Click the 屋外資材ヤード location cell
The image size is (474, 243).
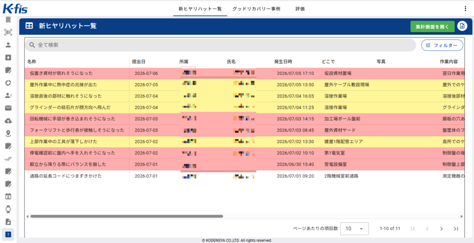(x=340, y=130)
